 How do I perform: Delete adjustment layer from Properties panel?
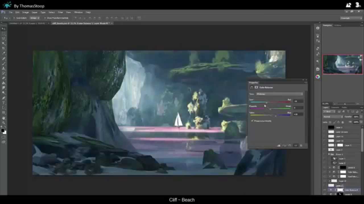click(x=301, y=146)
